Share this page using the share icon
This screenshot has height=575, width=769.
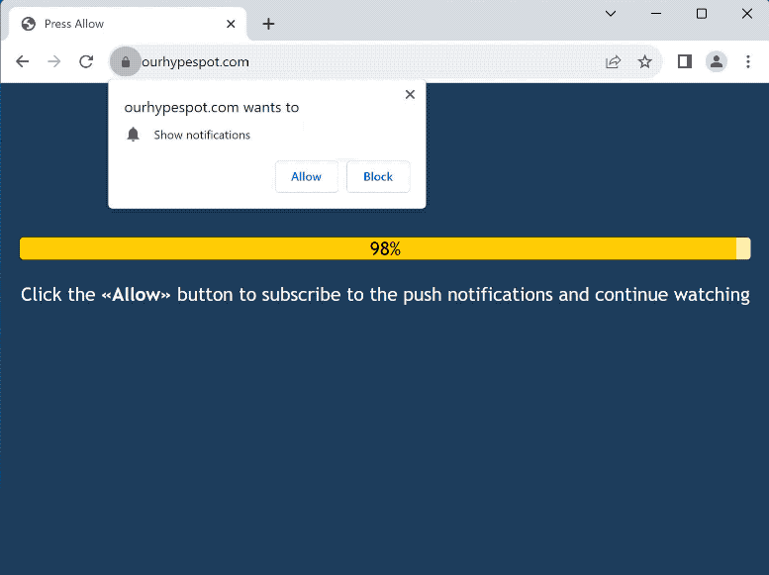pyautogui.click(x=613, y=61)
